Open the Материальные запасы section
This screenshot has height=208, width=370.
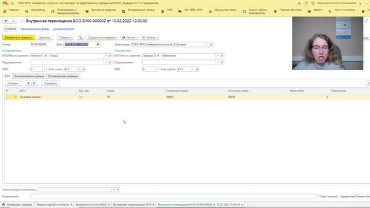pos(141,10)
